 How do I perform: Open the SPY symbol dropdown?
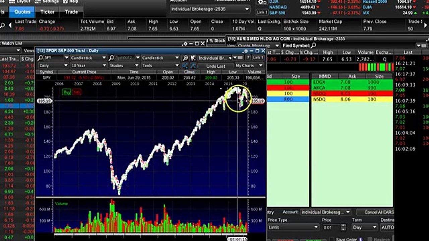pos(66,58)
